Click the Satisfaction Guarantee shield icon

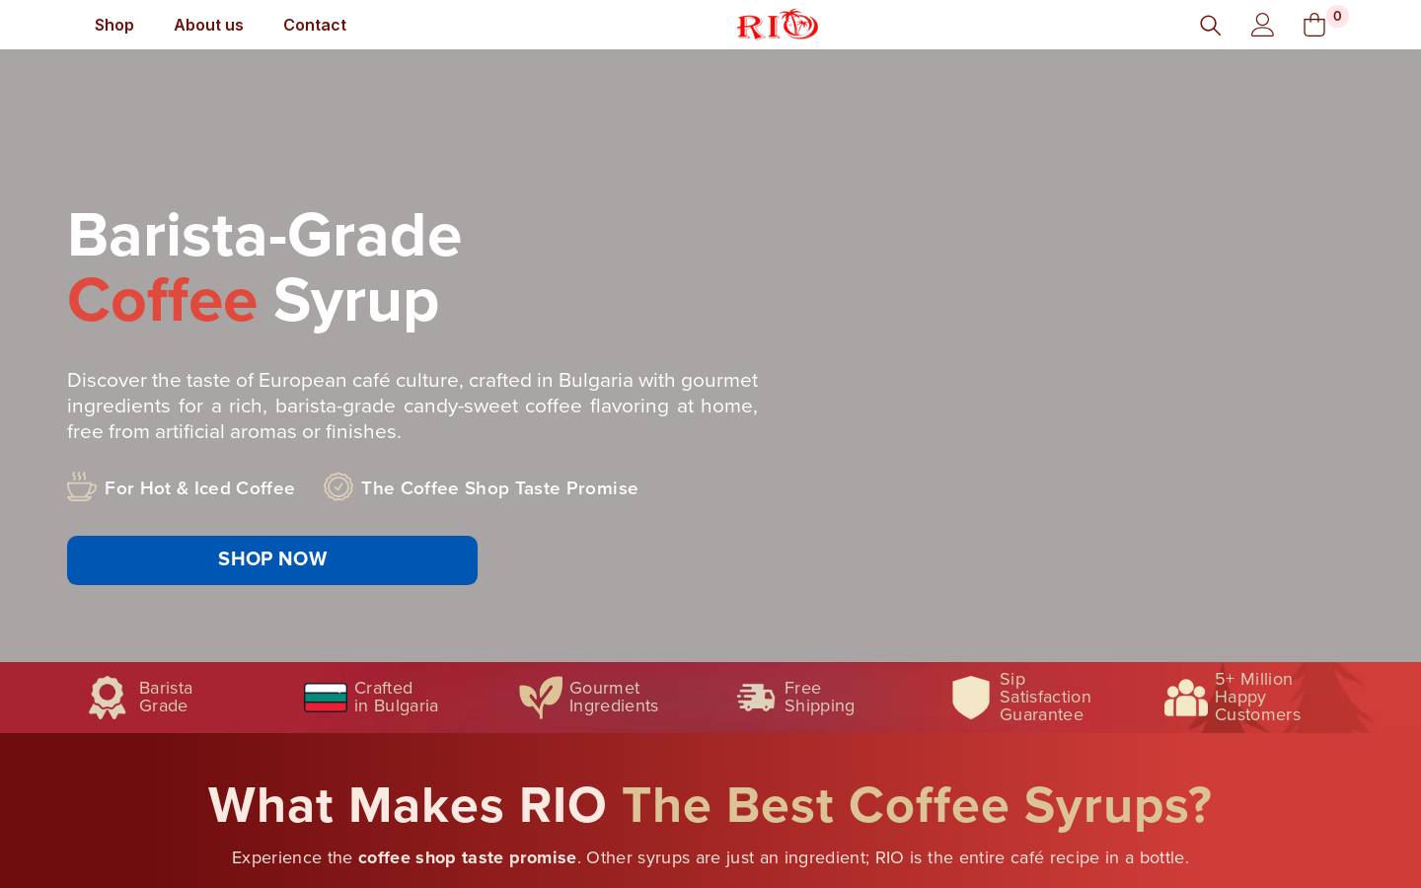point(971,698)
